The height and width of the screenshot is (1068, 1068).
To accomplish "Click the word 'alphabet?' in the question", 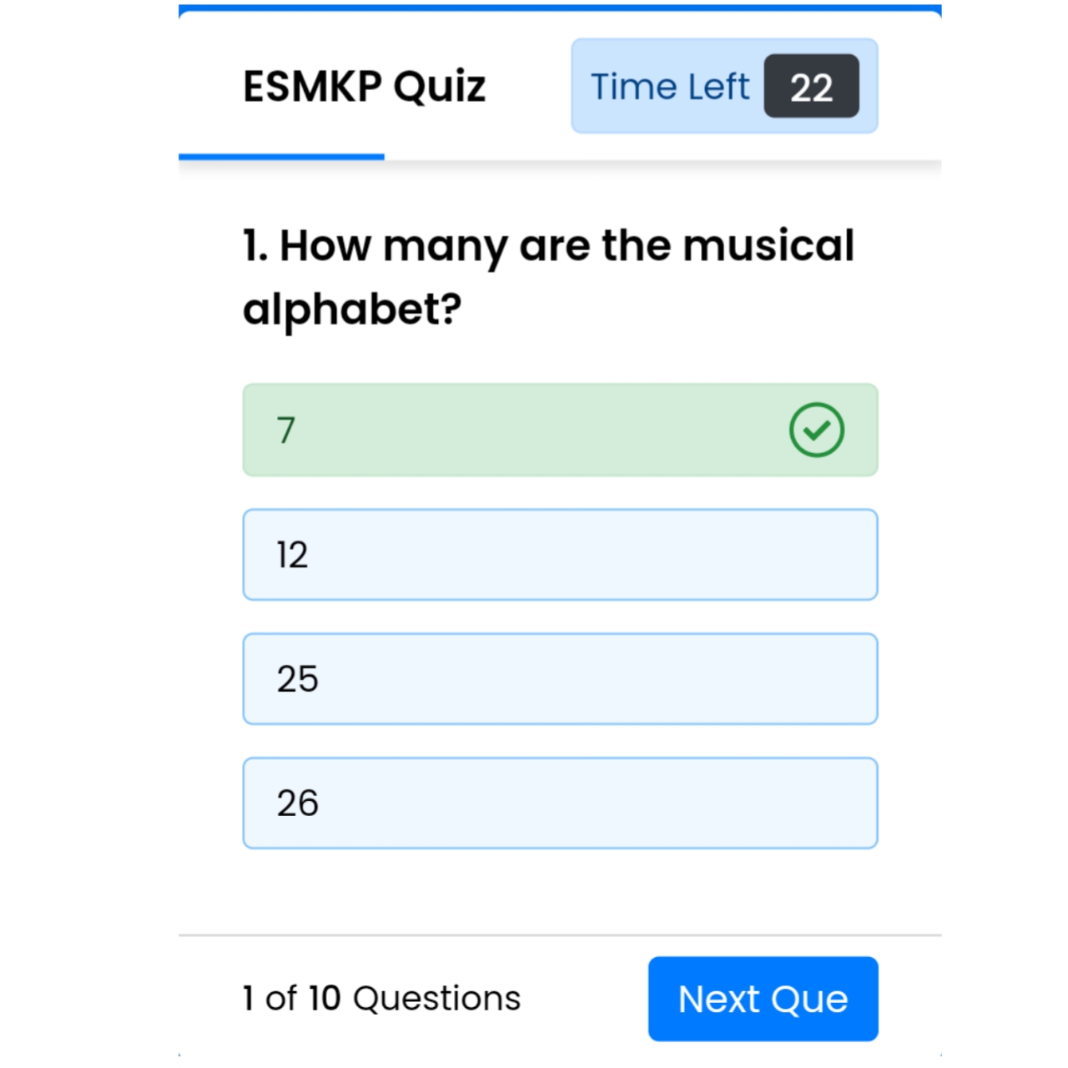I will (352, 310).
